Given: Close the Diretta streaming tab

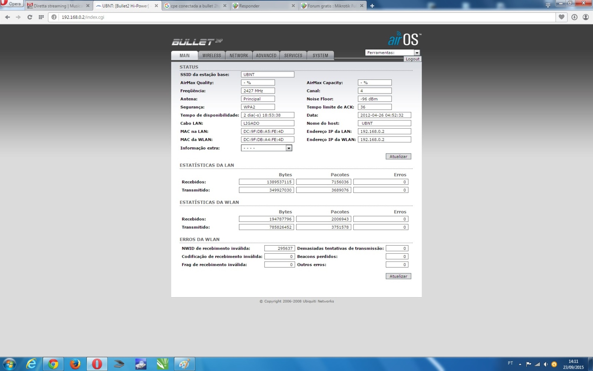Looking at the screenshot, I should (88, 6).
